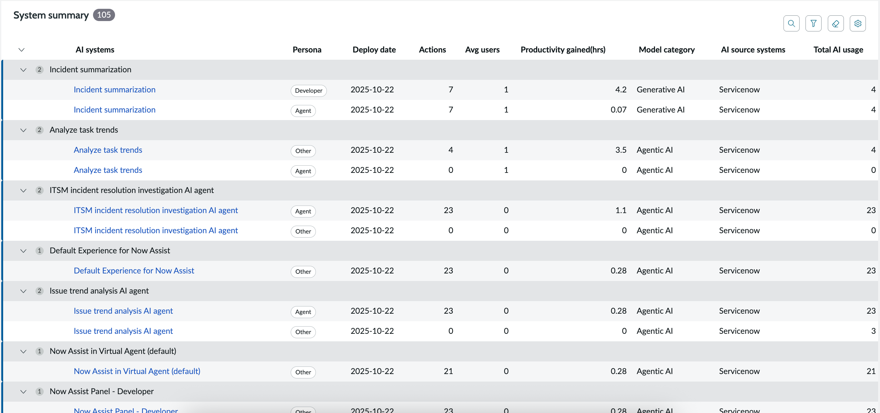This screenshot has height=413, width=880.
Task: Collapse the Incident summarization group
Action: click(x=23, y=70)
